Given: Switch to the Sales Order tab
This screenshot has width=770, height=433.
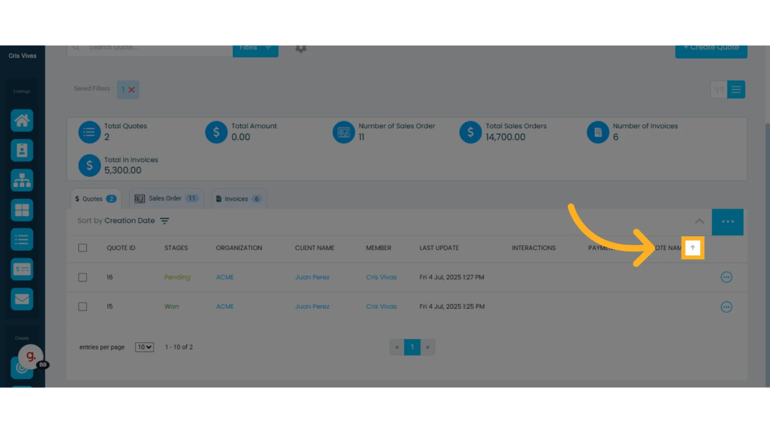Looking at the screenshot, I should 166,198.
